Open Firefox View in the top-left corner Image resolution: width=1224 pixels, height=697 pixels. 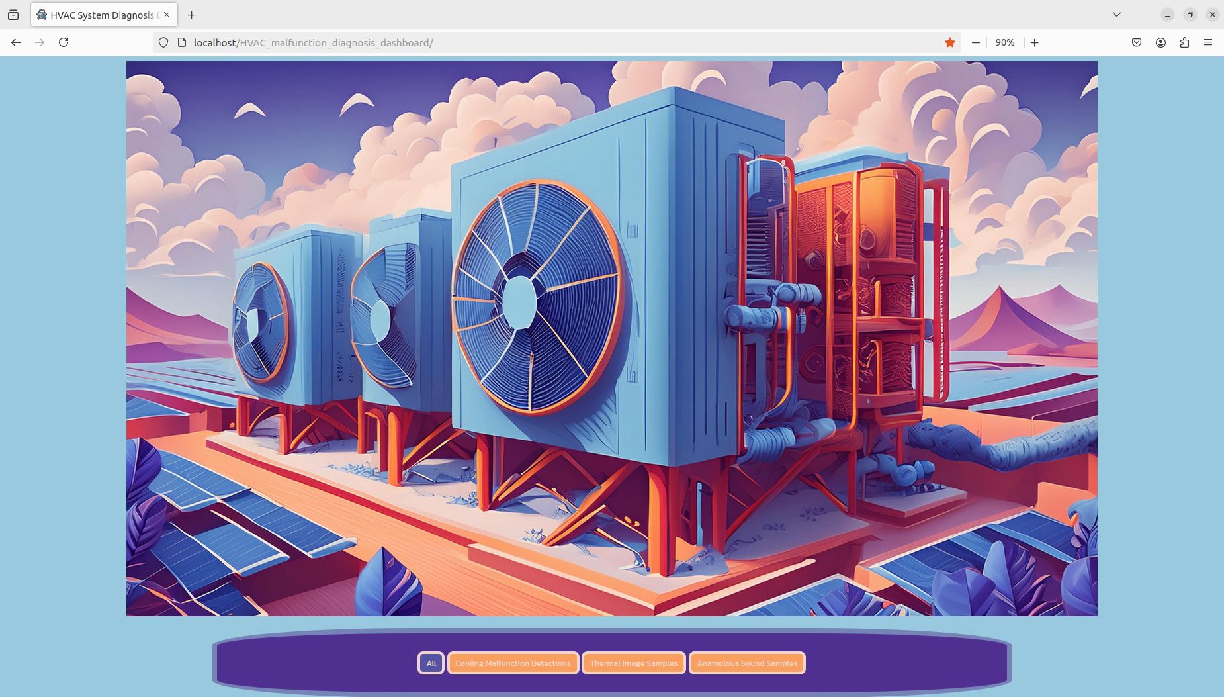(x=14, y=15)
